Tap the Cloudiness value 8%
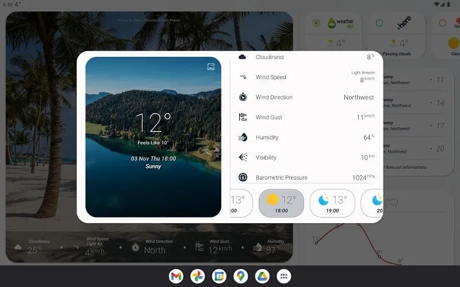 click(370, 57)
